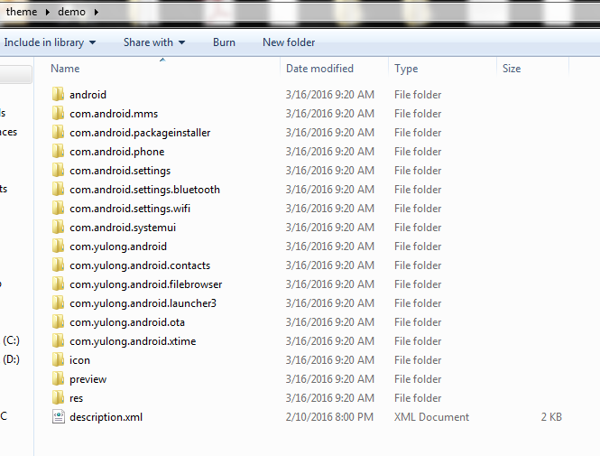Create a New folder
This screenshot has width=600, height=456.
(x=289, y=42)
